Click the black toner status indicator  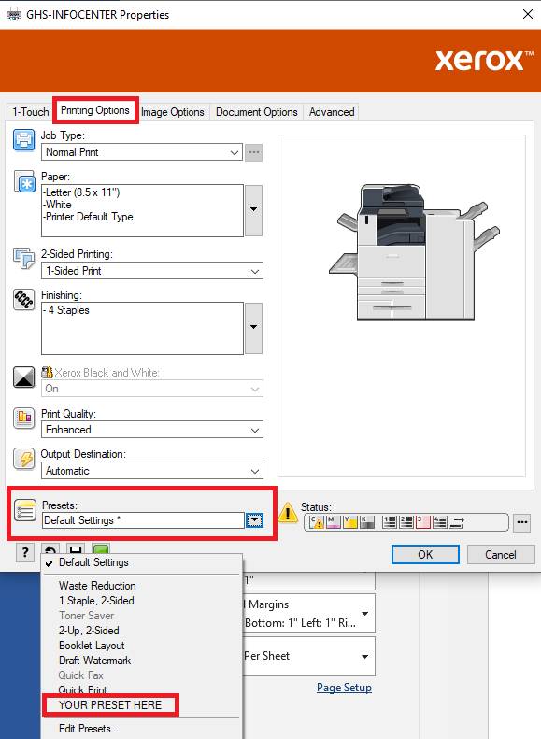367,521
